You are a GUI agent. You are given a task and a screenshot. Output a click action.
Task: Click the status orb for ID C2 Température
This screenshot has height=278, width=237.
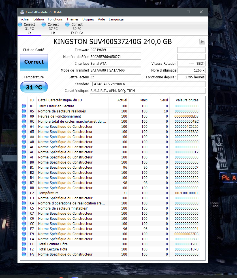[24, 193]
